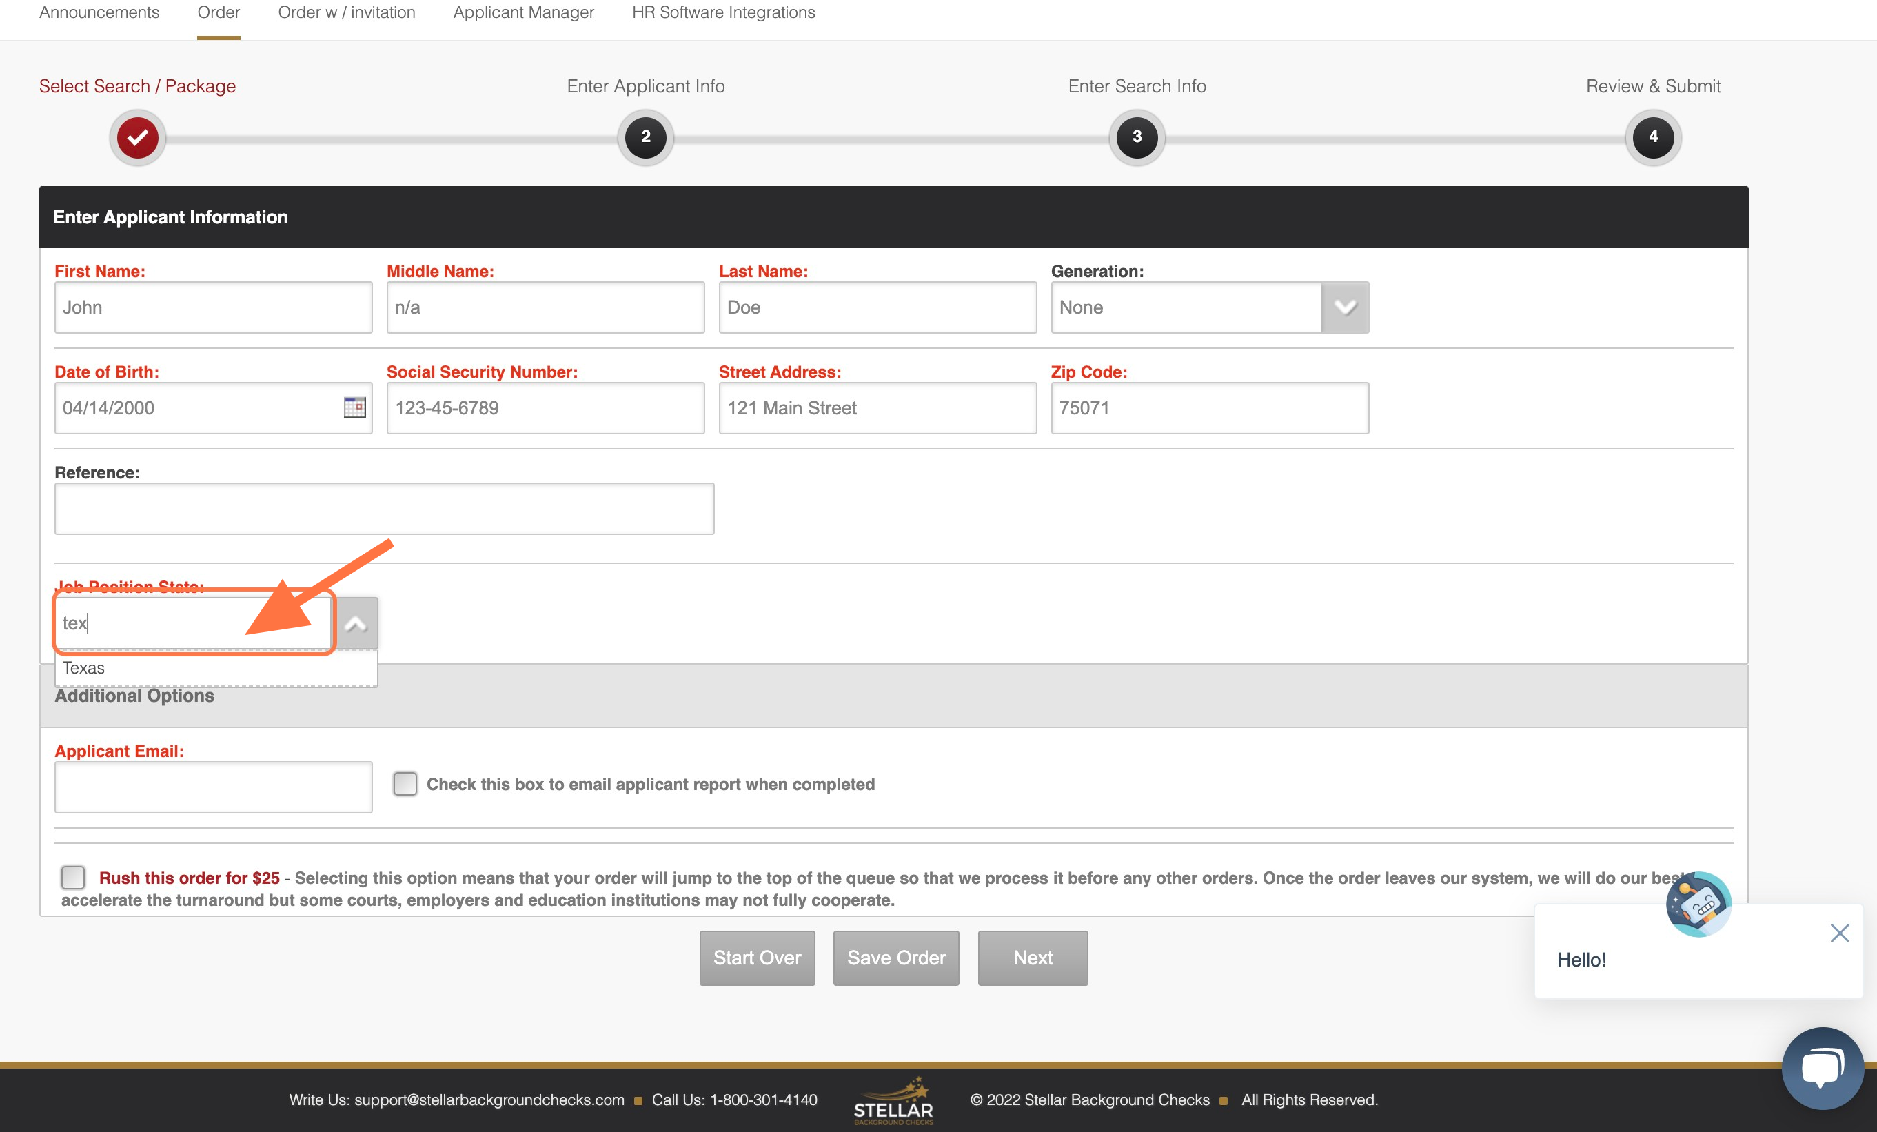Screen dimensions: 1877x1132
Task: Open the Announcements tab
Action: coord(99,13)
